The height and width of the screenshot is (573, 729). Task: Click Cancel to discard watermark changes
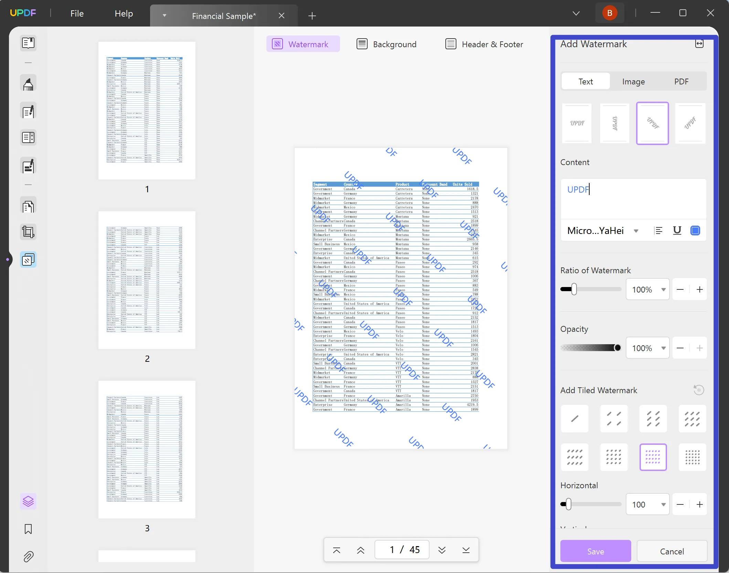(x=672, y=551)
